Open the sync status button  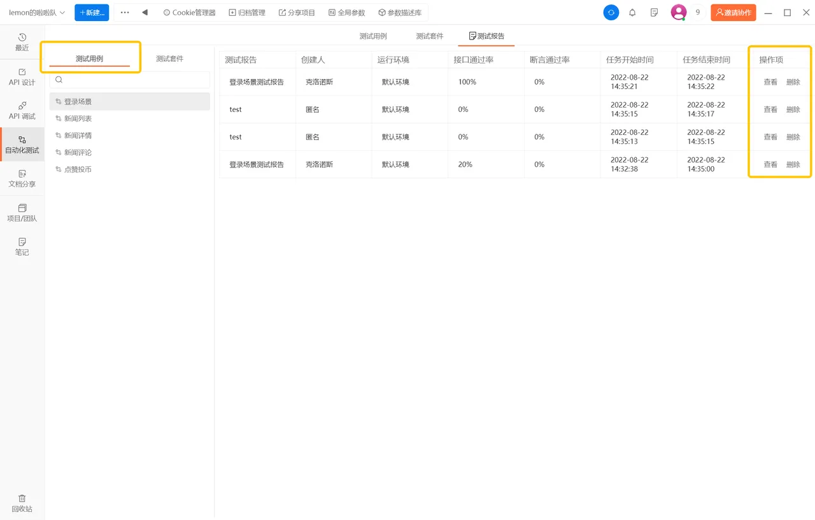[x=611, y=12]
